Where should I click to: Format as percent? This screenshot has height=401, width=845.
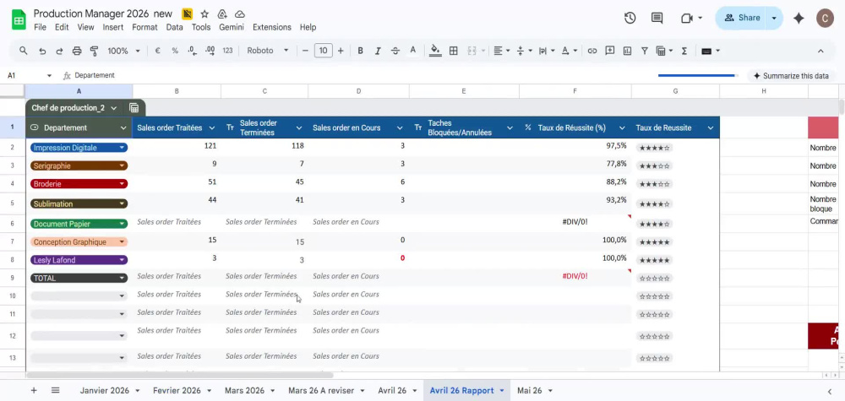coord(175,51)
